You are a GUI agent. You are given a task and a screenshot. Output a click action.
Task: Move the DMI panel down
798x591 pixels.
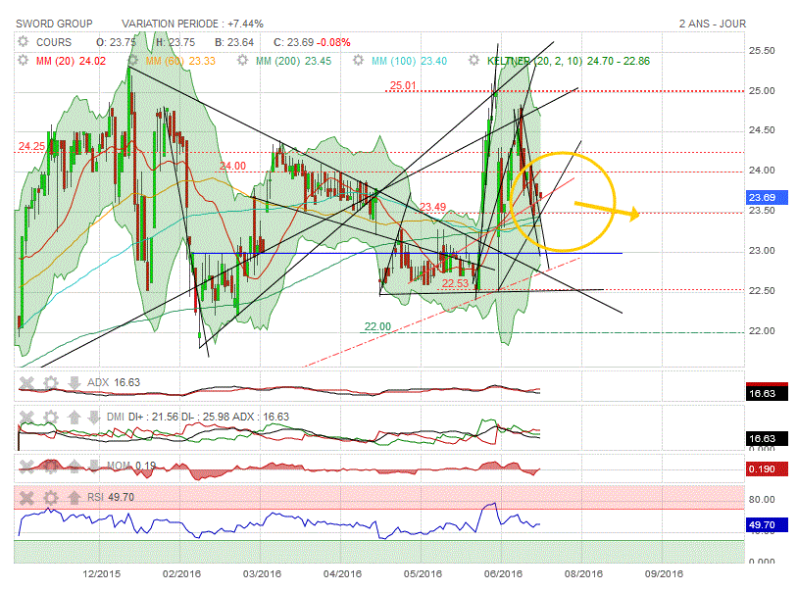coord(94,418)
